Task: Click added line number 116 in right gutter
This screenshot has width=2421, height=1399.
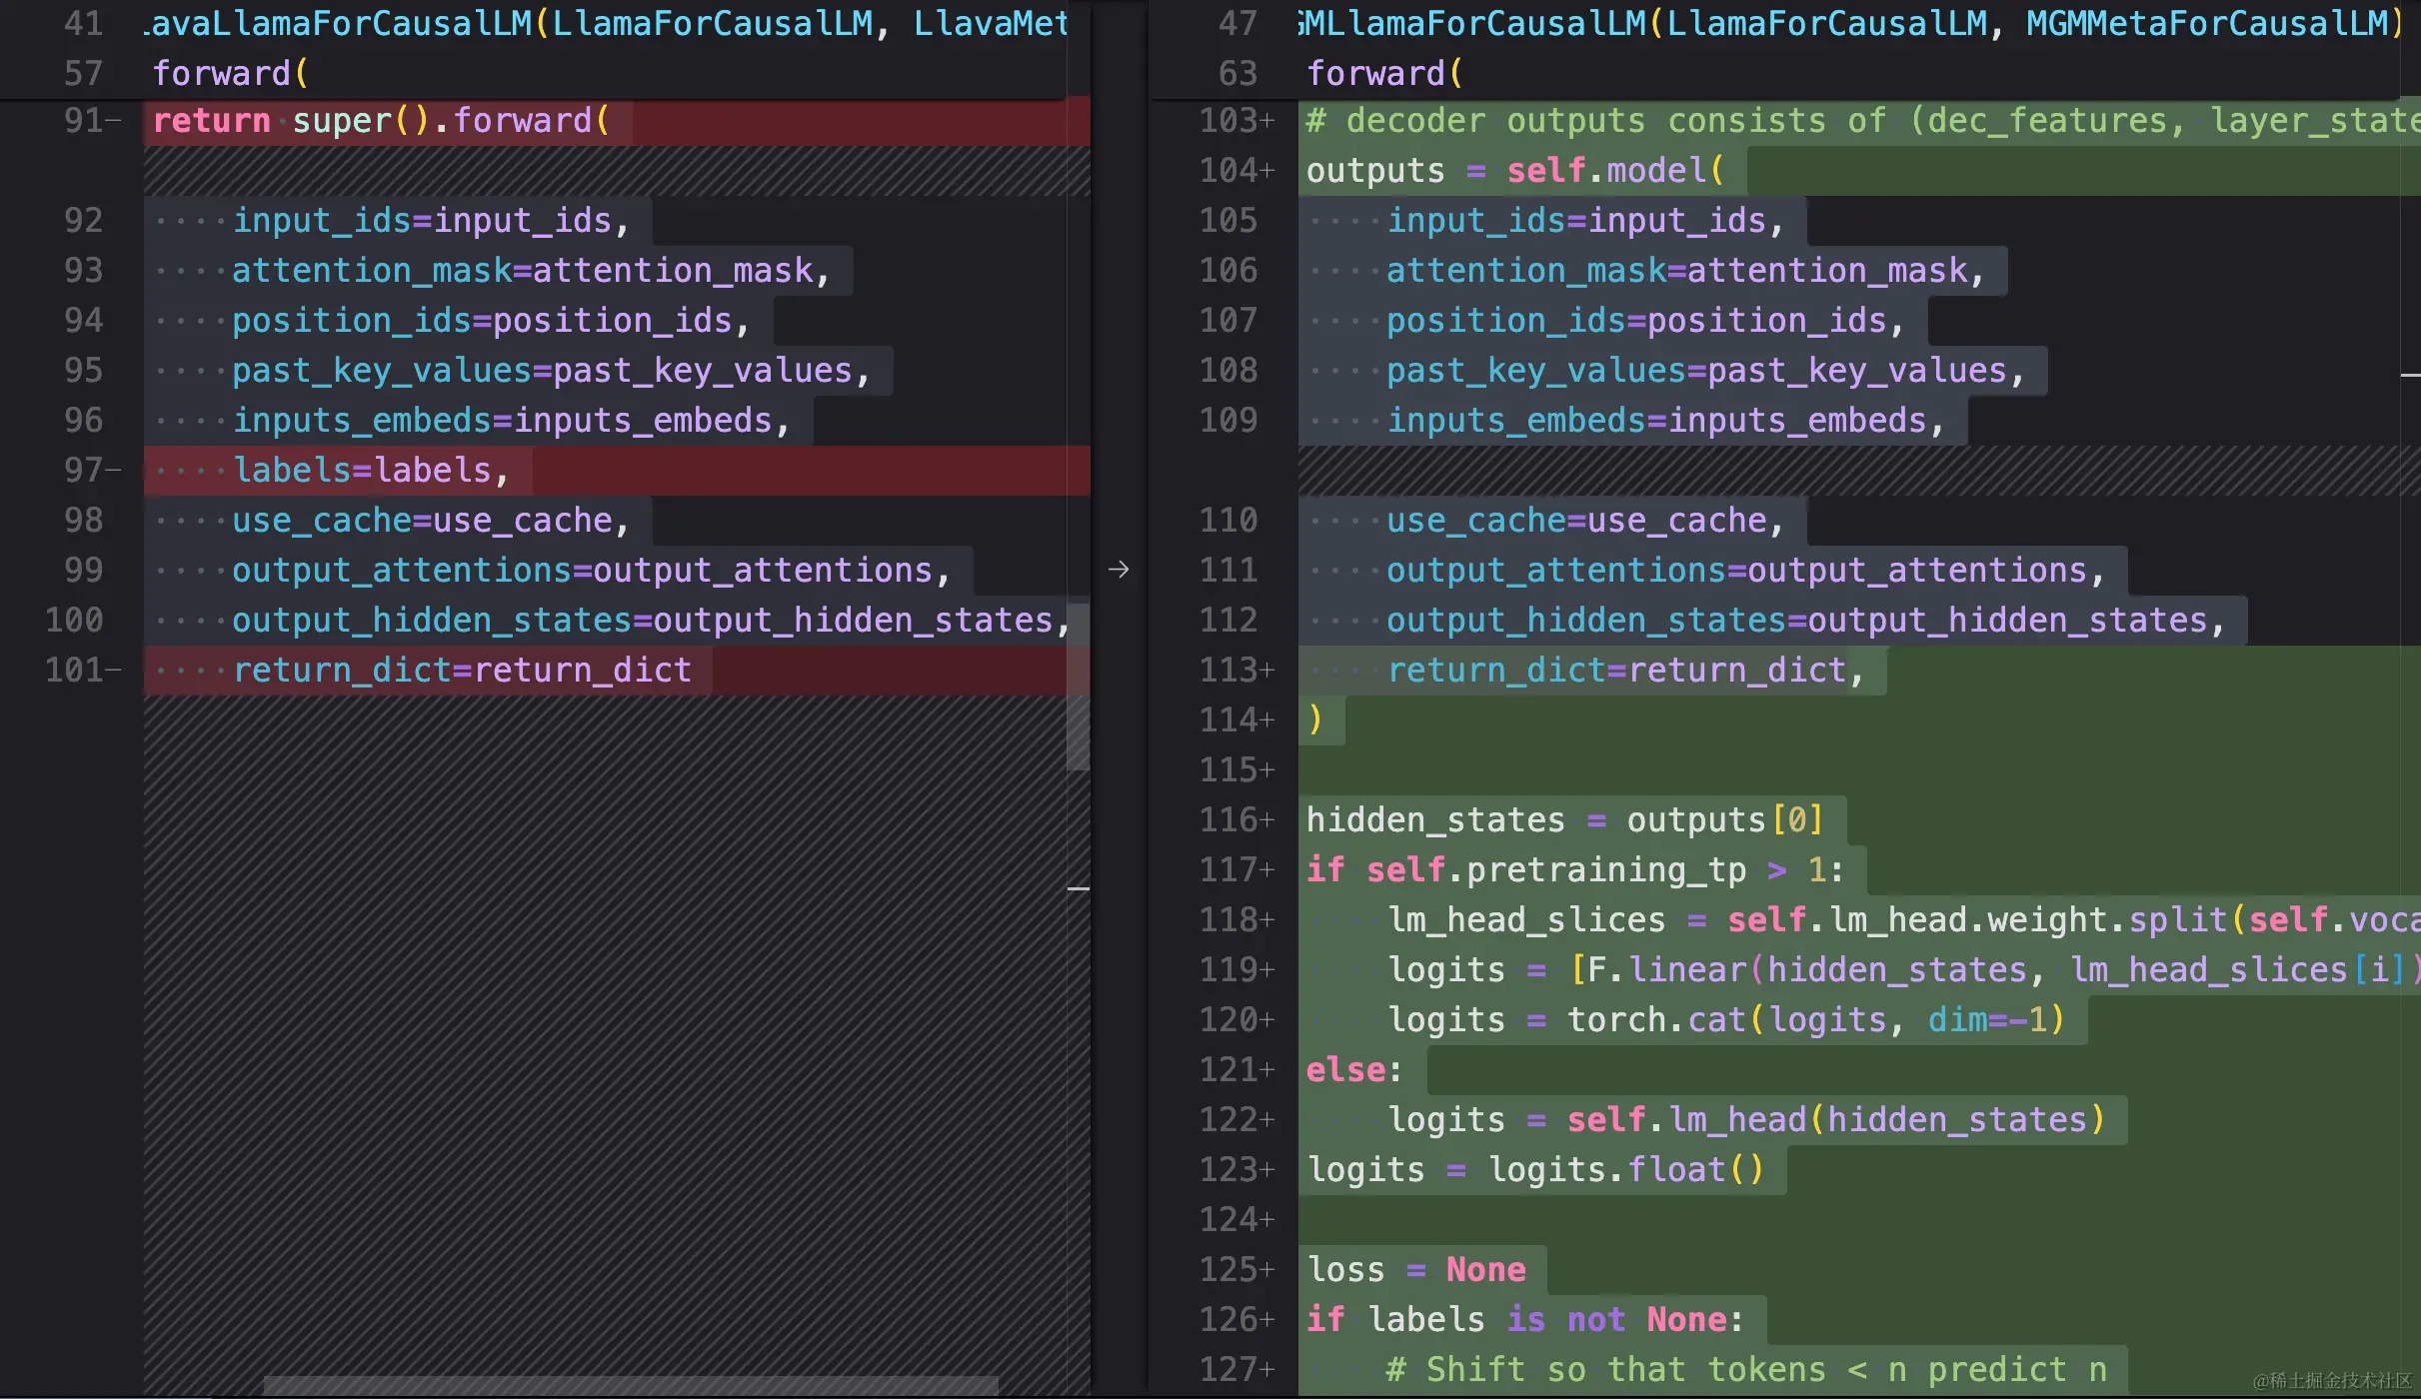Action: [1229, 819]
